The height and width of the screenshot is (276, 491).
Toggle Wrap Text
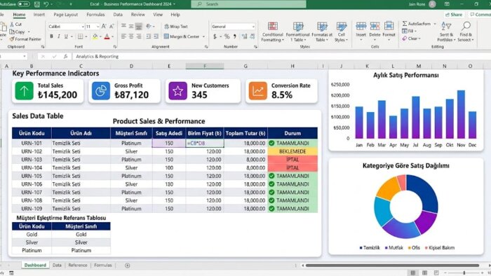tap(176, 27)
